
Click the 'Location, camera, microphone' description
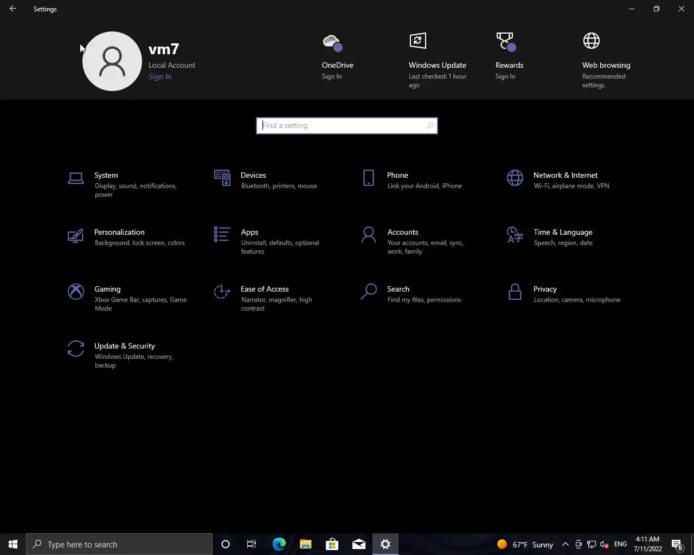pos(577,300)
